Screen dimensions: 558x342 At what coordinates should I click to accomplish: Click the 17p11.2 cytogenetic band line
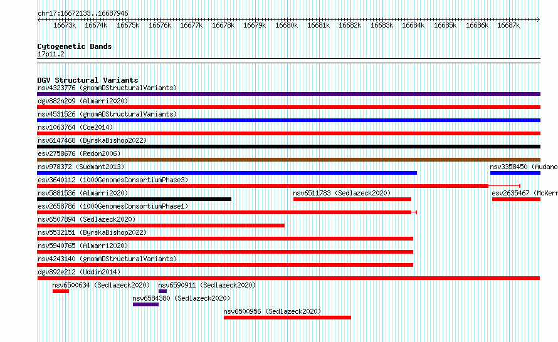click(288, 61)
